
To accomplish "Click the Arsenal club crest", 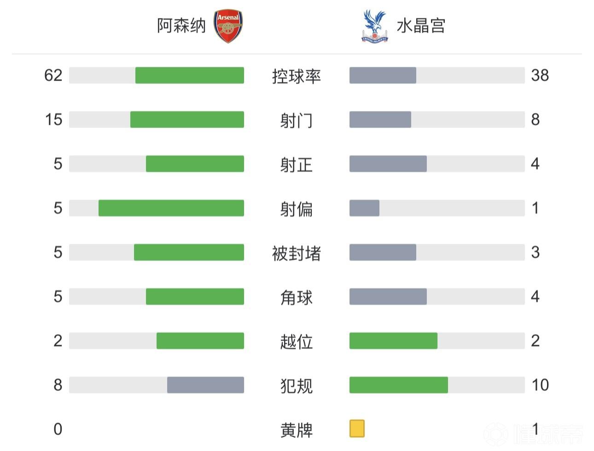I will pos(228,27).
